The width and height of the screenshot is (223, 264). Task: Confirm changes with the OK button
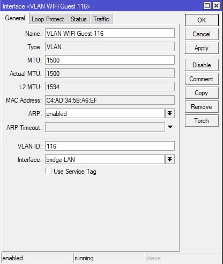pos(202,20)
